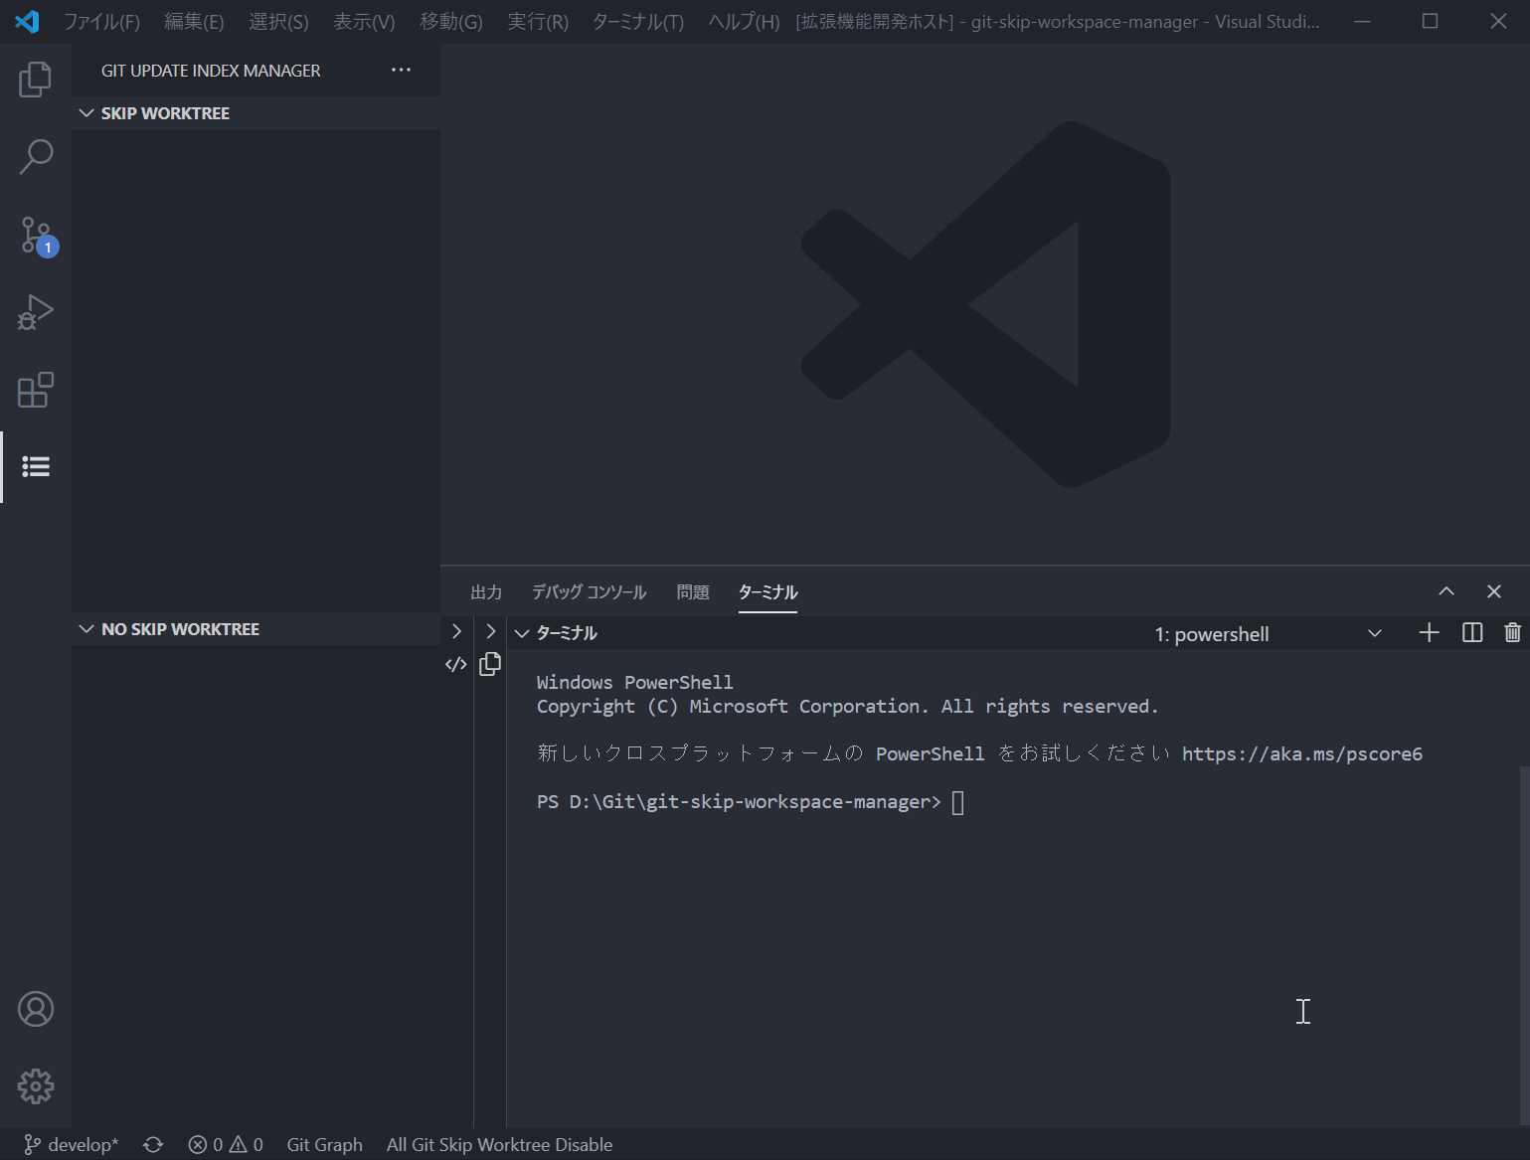Open Git Graph from status bar
Screen dimensions: 1530x1160
[x=324, y=1145]
